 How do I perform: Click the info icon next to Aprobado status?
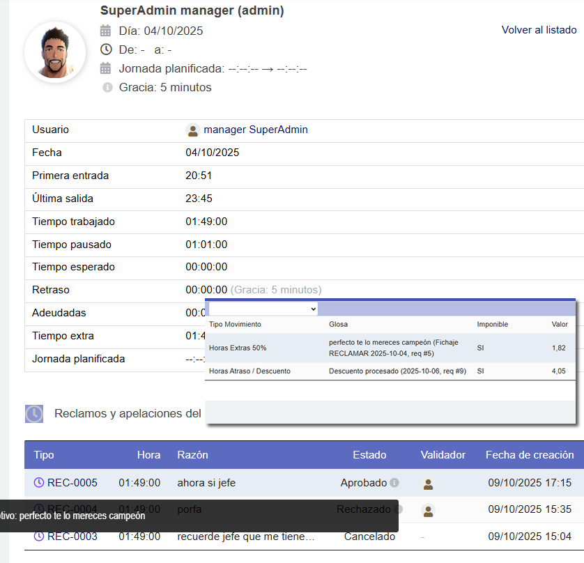394,483
